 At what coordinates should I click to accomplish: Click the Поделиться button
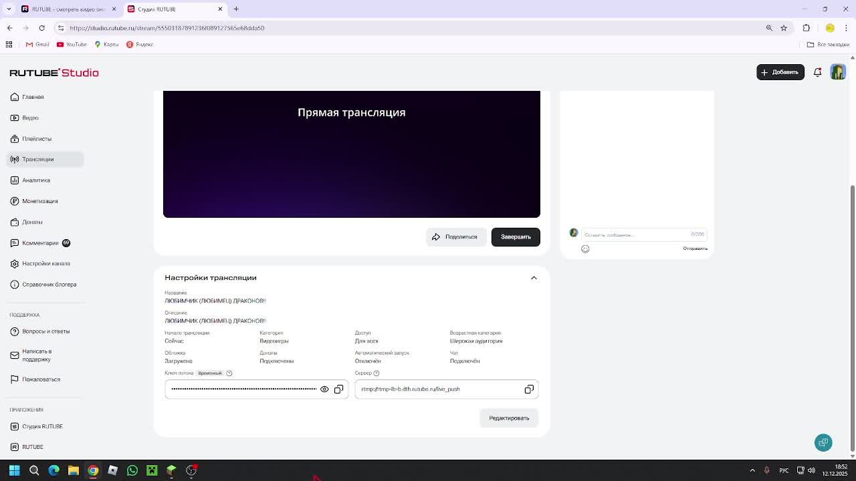(455, 237)
